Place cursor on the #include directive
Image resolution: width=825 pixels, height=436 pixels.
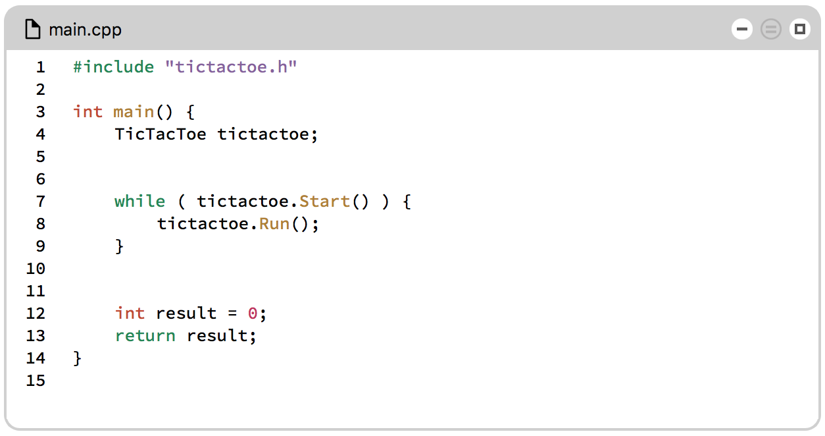113,67
